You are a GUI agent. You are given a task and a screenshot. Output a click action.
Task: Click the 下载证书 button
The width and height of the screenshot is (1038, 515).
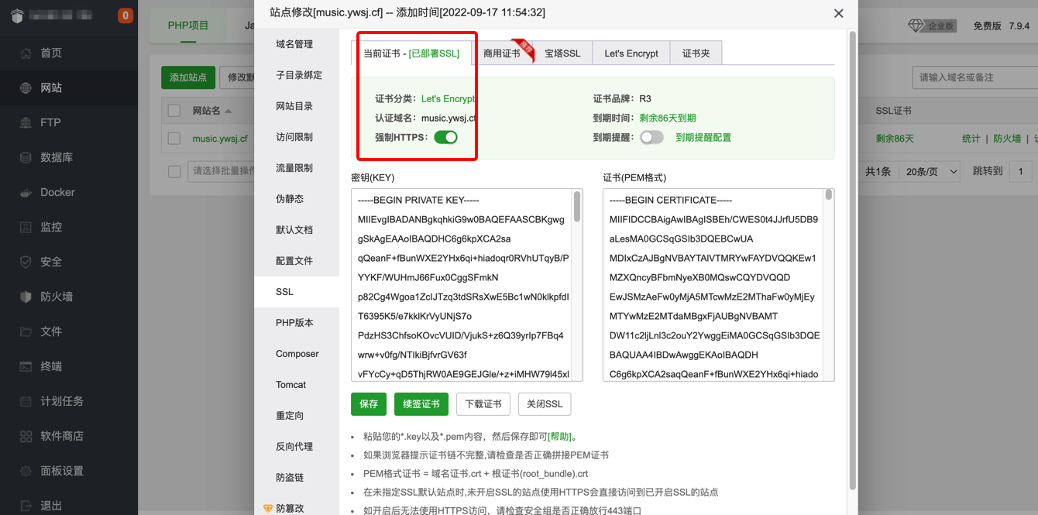coord(483,404)
